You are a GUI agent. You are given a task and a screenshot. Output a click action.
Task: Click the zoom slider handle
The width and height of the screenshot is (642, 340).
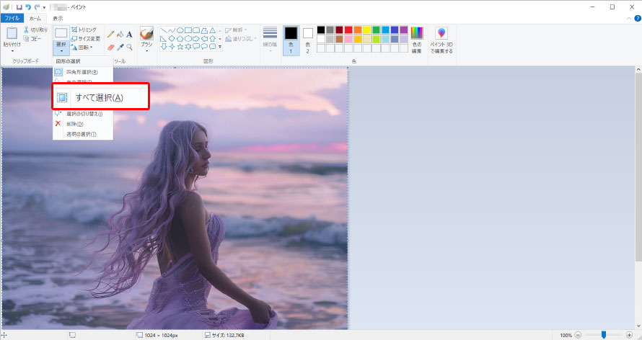[603, 335]
